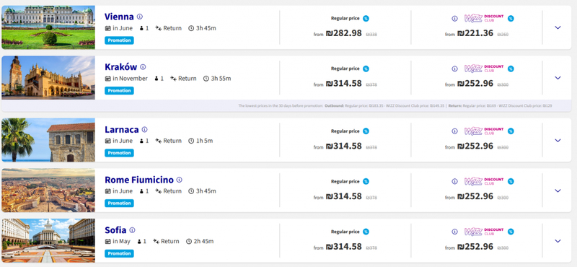
Task: Click the percent badge on Sofia's Regular price
Action: (366, 232)
